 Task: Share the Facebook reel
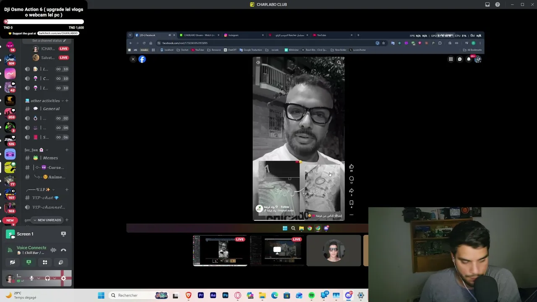pos(351,191)
